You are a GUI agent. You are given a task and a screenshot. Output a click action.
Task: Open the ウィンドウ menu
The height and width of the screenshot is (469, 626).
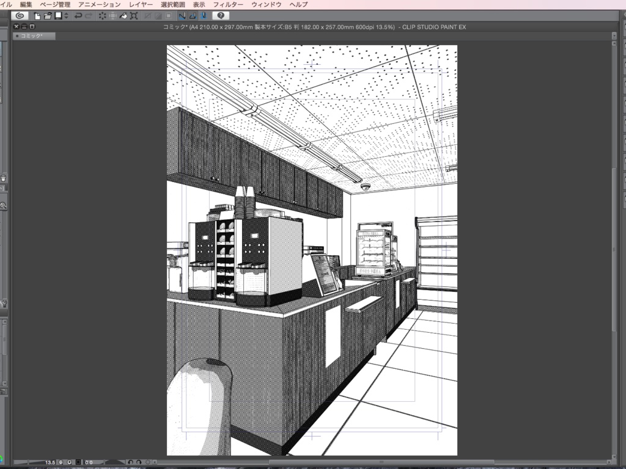point(267,4)
